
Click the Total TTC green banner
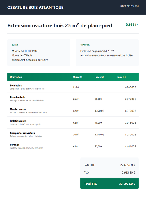coord(109,184)
